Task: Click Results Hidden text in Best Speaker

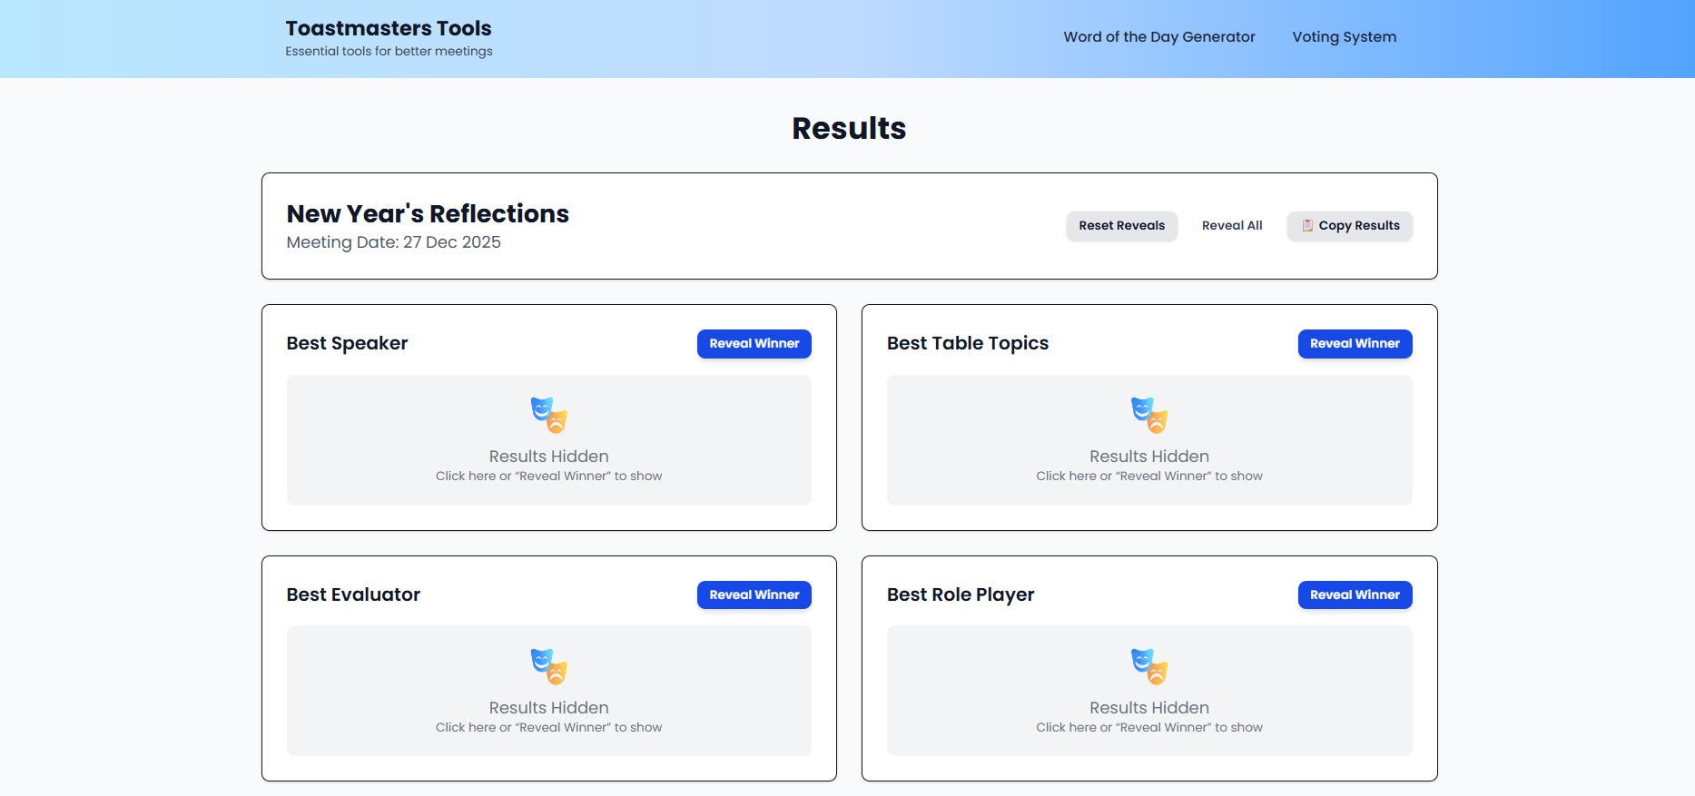Action: [x=548, y=457]
